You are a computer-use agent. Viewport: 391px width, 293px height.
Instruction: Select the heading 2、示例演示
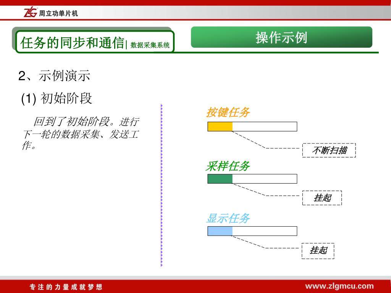(x=54, y=76)
